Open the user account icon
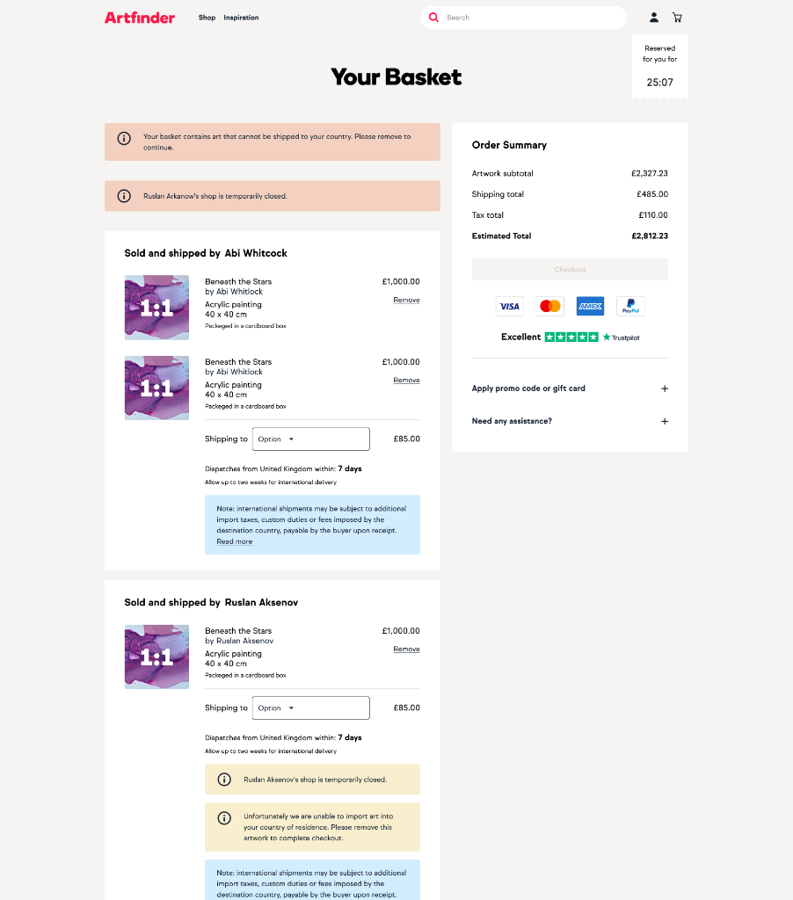 pyautogui.click(x=654, y=18)
